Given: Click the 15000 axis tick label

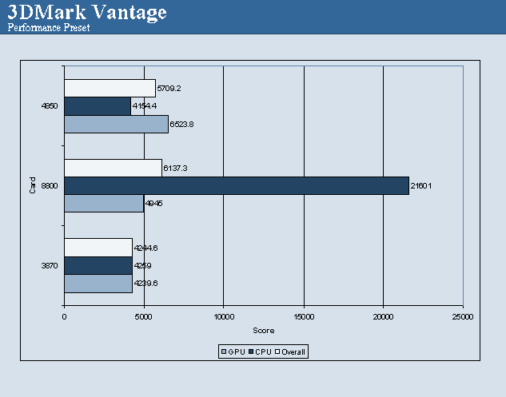Looking at the screenshot, I should (304, 316).
